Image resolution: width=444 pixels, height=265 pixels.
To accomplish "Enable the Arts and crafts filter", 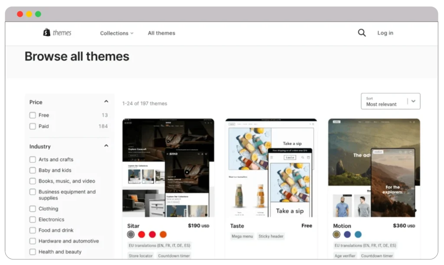I will click(33, 159).
